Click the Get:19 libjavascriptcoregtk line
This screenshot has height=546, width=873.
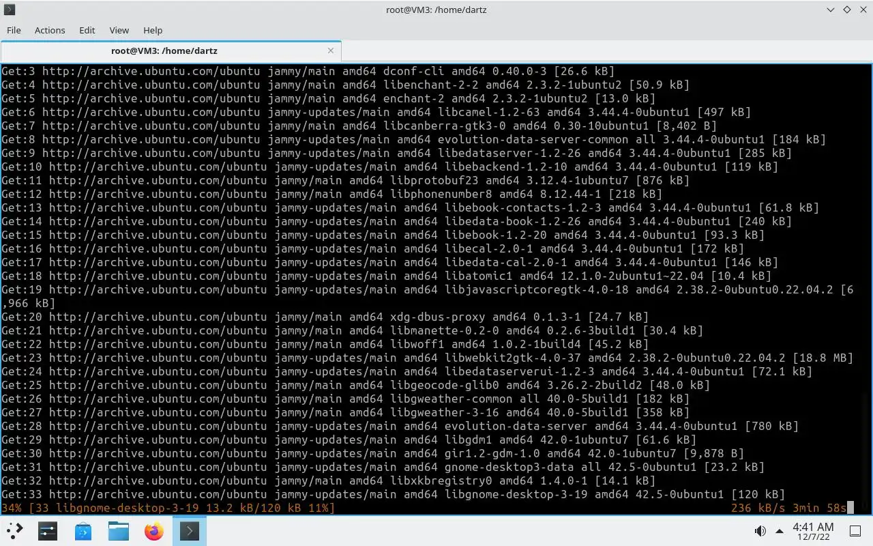[427, 296]
